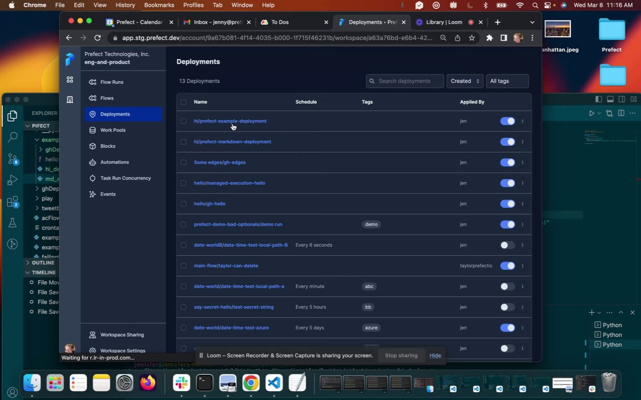Image resolution: width=641 pixels, height=400 pixels.
Task: Open kebab menu for hello/managed-execution-hello
Action: point(522,183)
